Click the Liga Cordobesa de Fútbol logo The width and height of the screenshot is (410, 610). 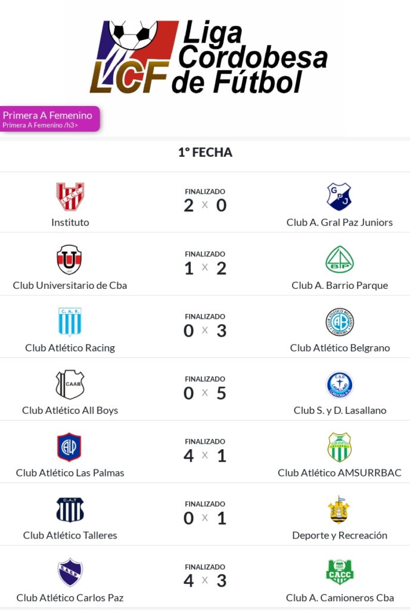tap(209, 58)
